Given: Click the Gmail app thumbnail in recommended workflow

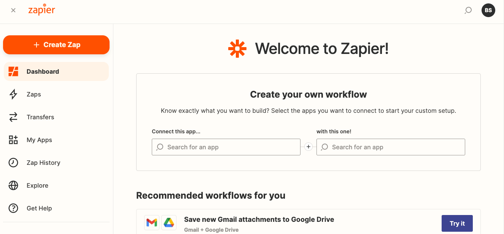Looking at the screenshot, I should pyautogui.click(x=152, y=223).
